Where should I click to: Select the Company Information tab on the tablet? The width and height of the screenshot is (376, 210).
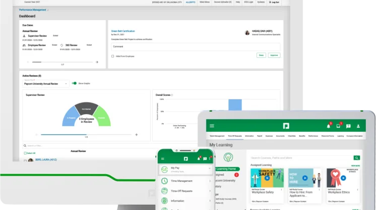coord(354,136)
